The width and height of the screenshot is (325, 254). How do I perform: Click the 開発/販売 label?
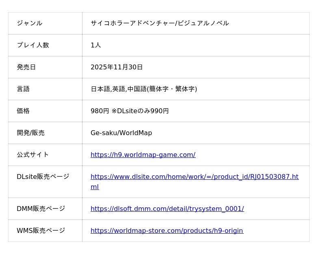pos(30,133)
